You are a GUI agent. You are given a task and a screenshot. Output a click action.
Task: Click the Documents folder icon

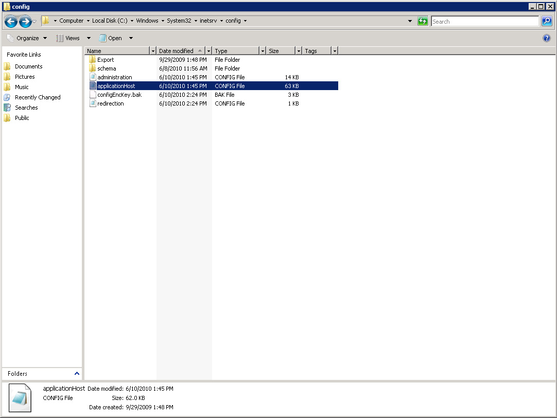[7, 66]
